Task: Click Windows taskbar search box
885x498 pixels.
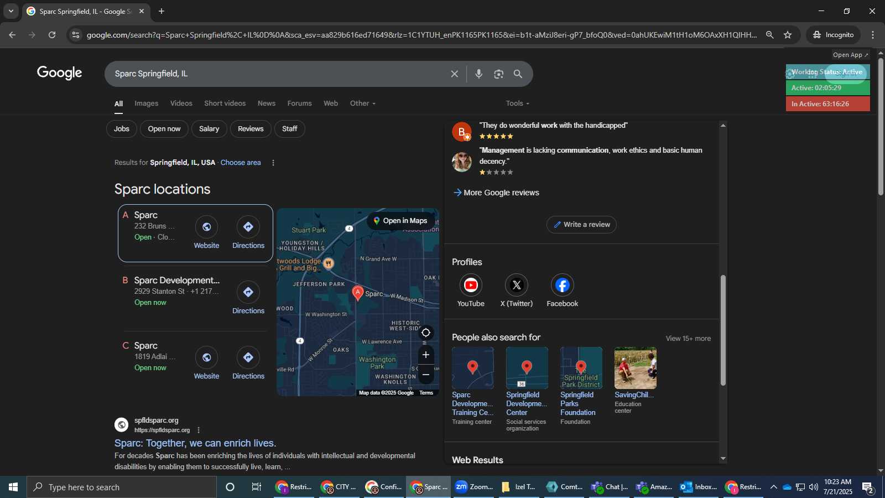Action: (x=122, y=487)
